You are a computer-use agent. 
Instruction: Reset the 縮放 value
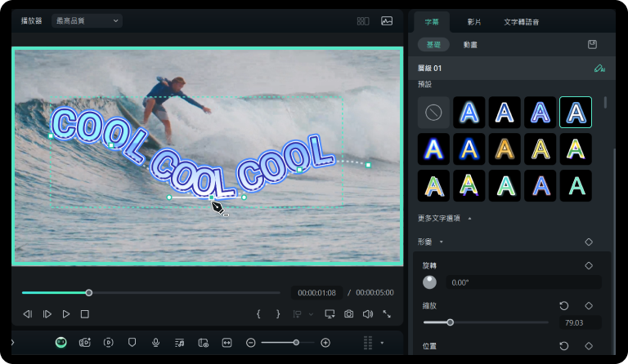point(564,306)
